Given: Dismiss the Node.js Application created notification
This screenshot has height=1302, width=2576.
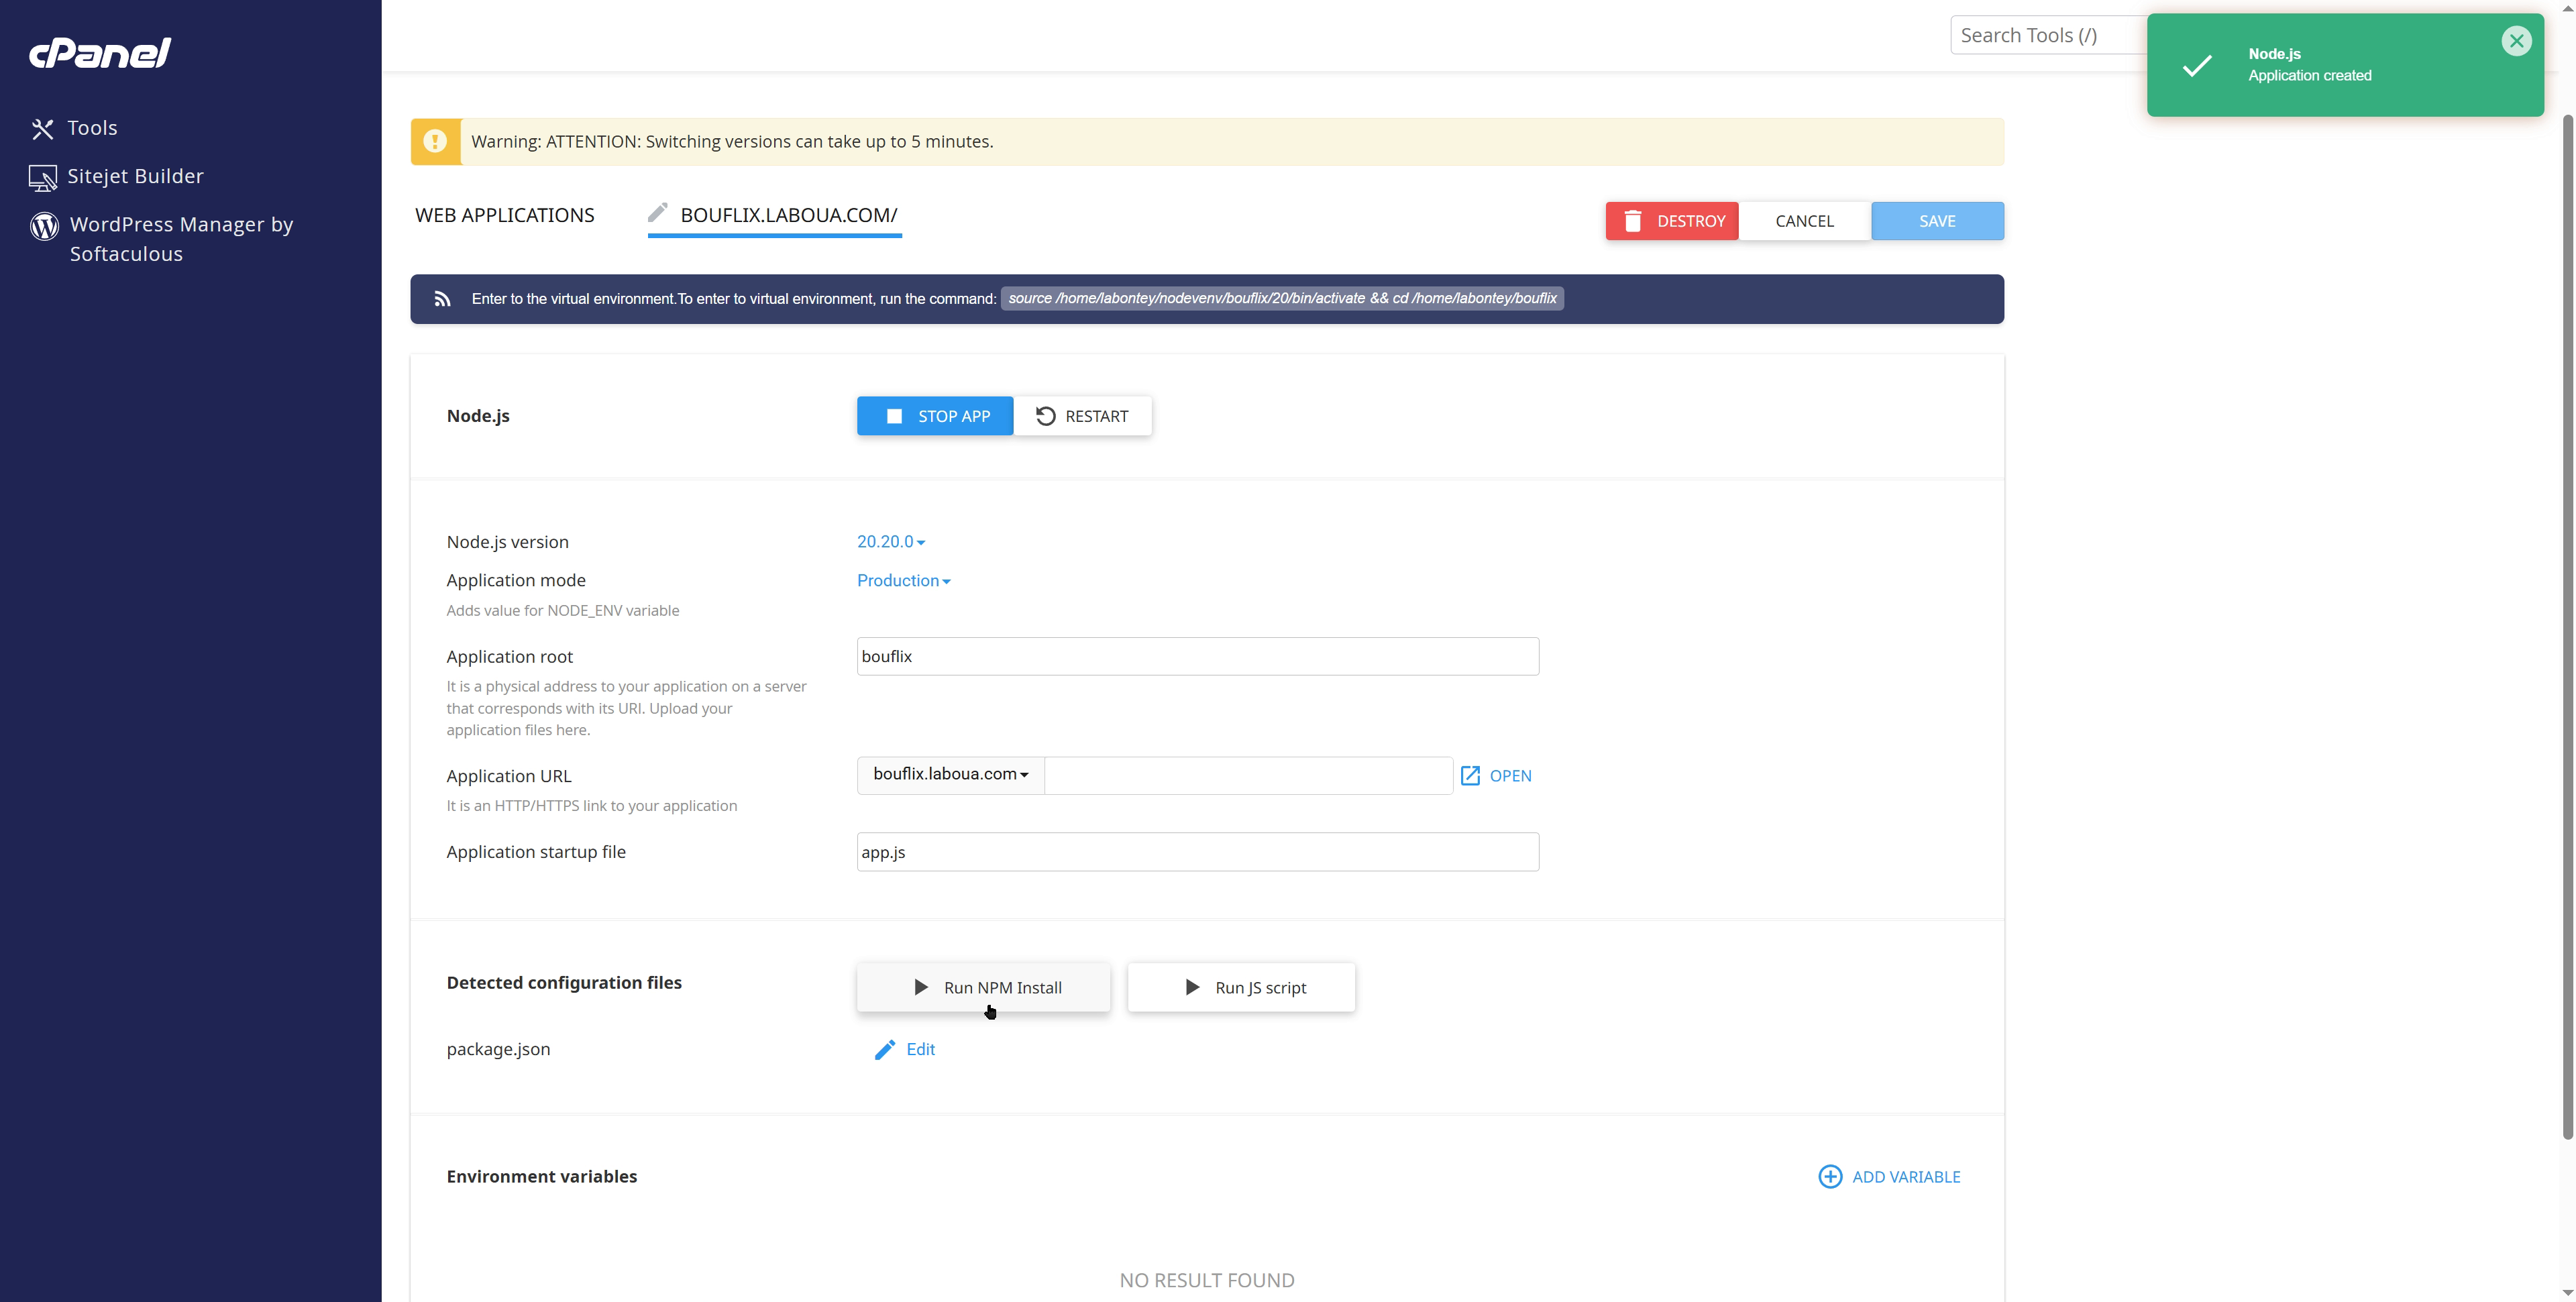Looking at the screenshot, I should 2516,41.
